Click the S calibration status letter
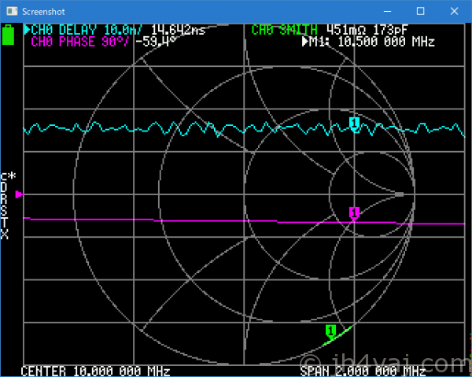 click(5, 212)
